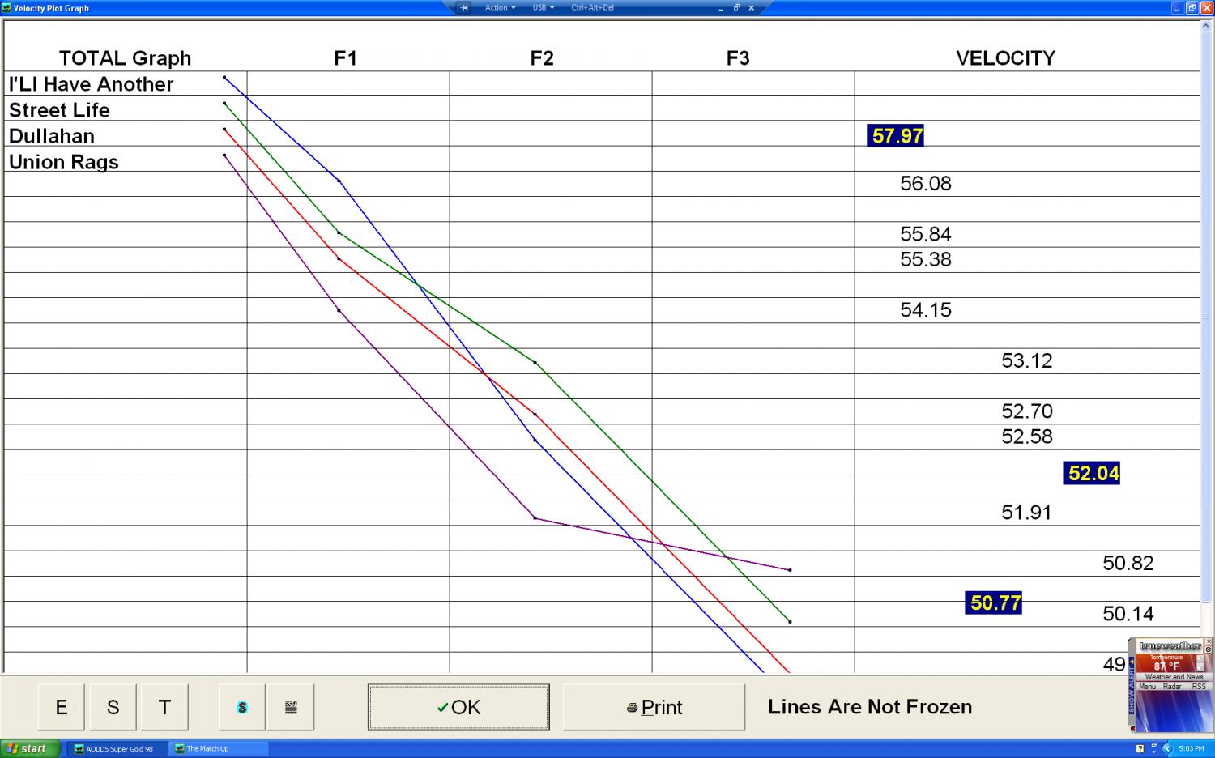This screenshot has height=758, width=1215.
Task: Open Menu in the trueweather widget
Action: pos(1147,686)
